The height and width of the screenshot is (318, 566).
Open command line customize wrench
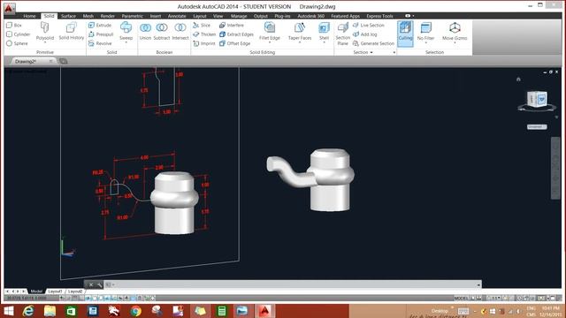99,284
